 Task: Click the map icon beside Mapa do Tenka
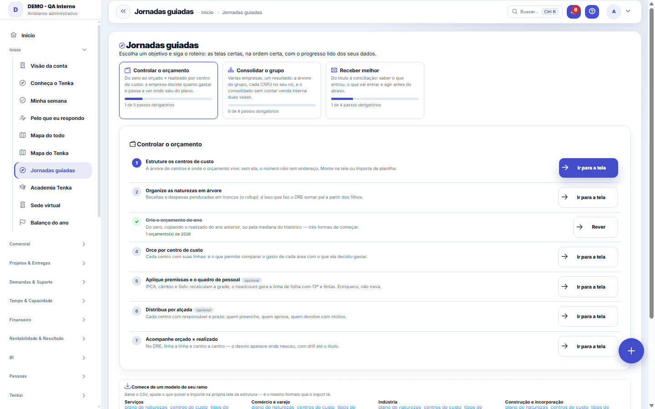(23, 153)
